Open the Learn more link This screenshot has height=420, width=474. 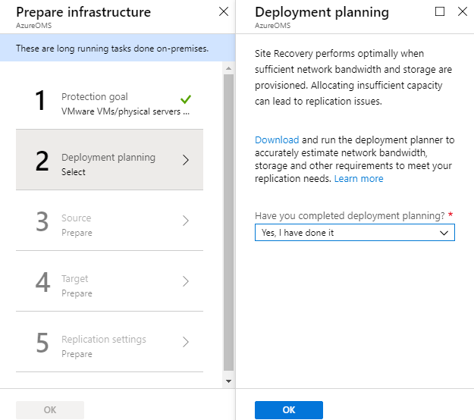coord(359,179)
